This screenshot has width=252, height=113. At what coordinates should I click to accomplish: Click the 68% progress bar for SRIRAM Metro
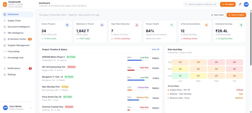pos(138,60)
